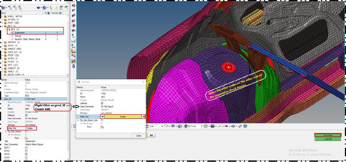Click the reset selection button in the panel area
346x162 pixels.
(x=151, y=135)
